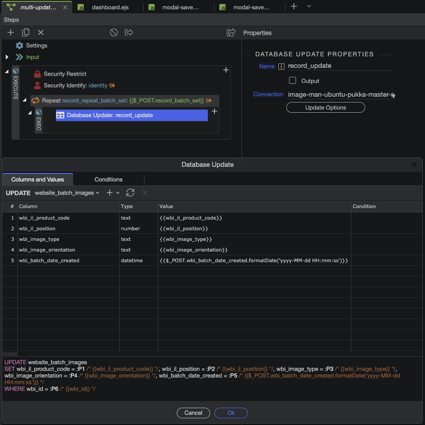Viewport: 425px width, 425px height.
Task: Click the orange arrow icon after Security Identify
Action: [113, 86]
